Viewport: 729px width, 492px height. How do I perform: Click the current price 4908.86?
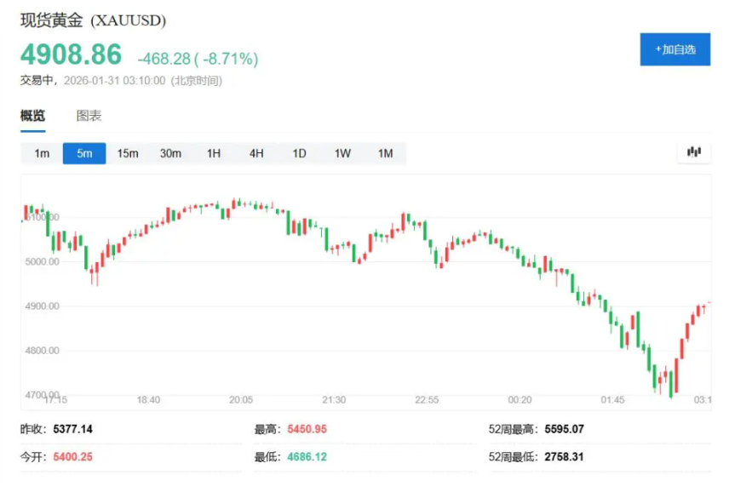pos(72,55)
